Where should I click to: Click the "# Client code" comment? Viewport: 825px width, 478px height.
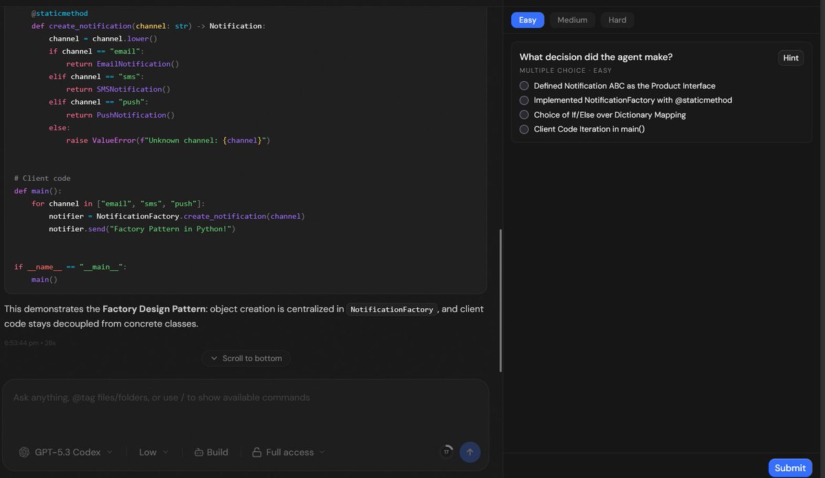pos(42,178)
